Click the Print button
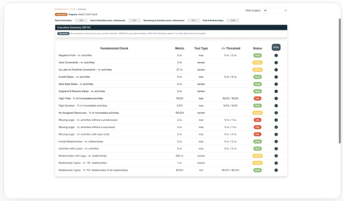The image size is (343, 201). pyautogui.click(x=276, y=47)
